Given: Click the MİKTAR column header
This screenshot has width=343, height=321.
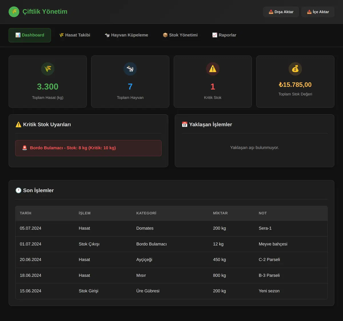Looking at the screenshot, I should [x=220, y=213].
